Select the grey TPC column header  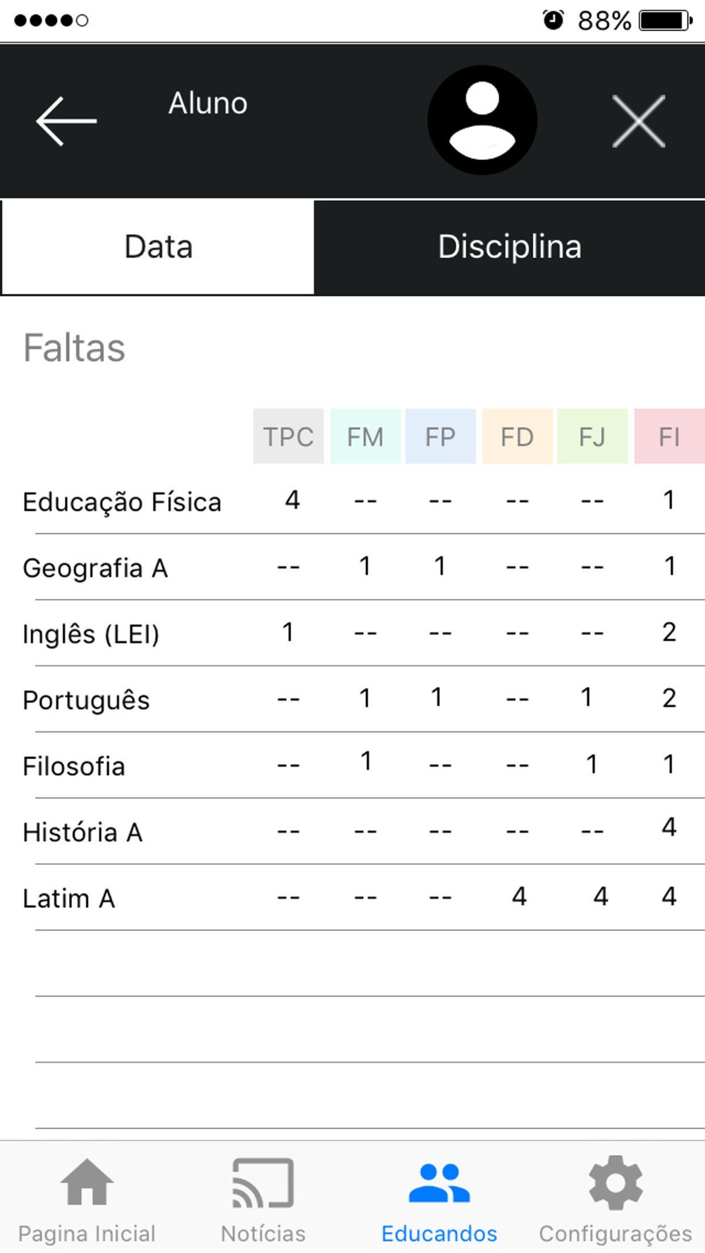click(288, 436)
